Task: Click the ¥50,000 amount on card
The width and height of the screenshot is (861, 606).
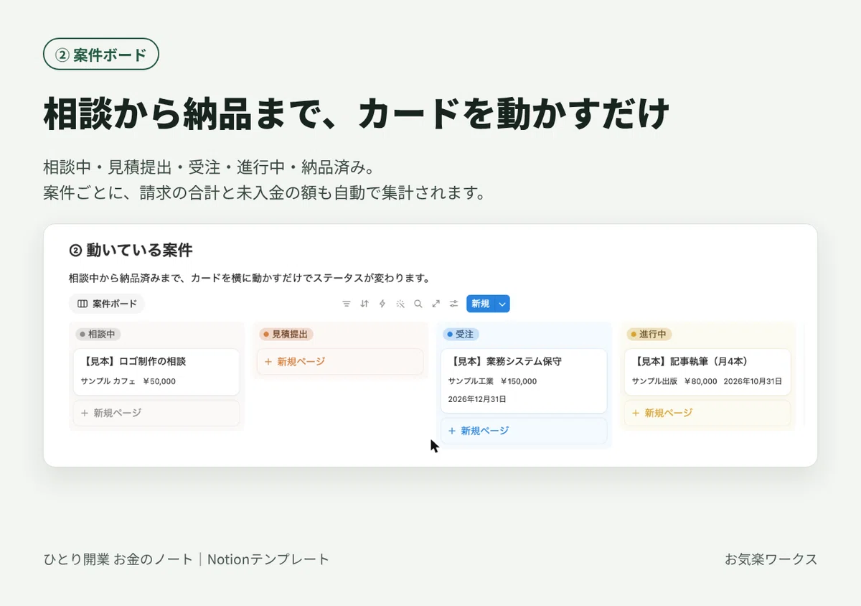Action: click(x=159, y=381)
